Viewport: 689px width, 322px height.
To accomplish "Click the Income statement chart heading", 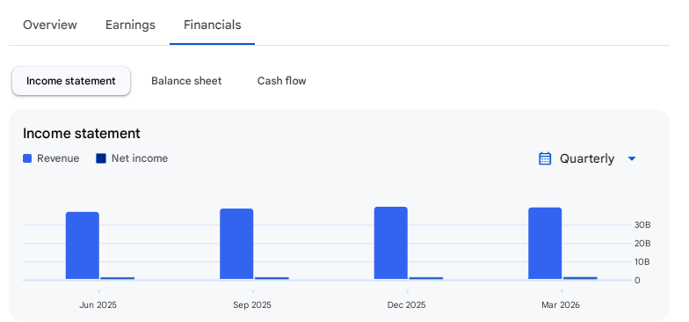I will pyautogui.click(x=82, y=134).
